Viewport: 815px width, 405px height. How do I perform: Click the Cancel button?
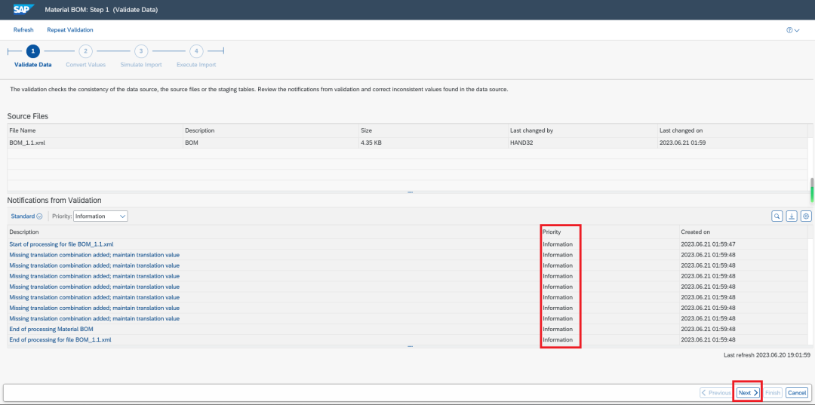coord(796,392)
